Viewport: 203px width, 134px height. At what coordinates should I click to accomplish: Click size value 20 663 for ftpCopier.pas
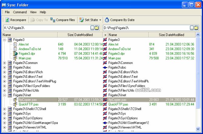click(154, 100)
